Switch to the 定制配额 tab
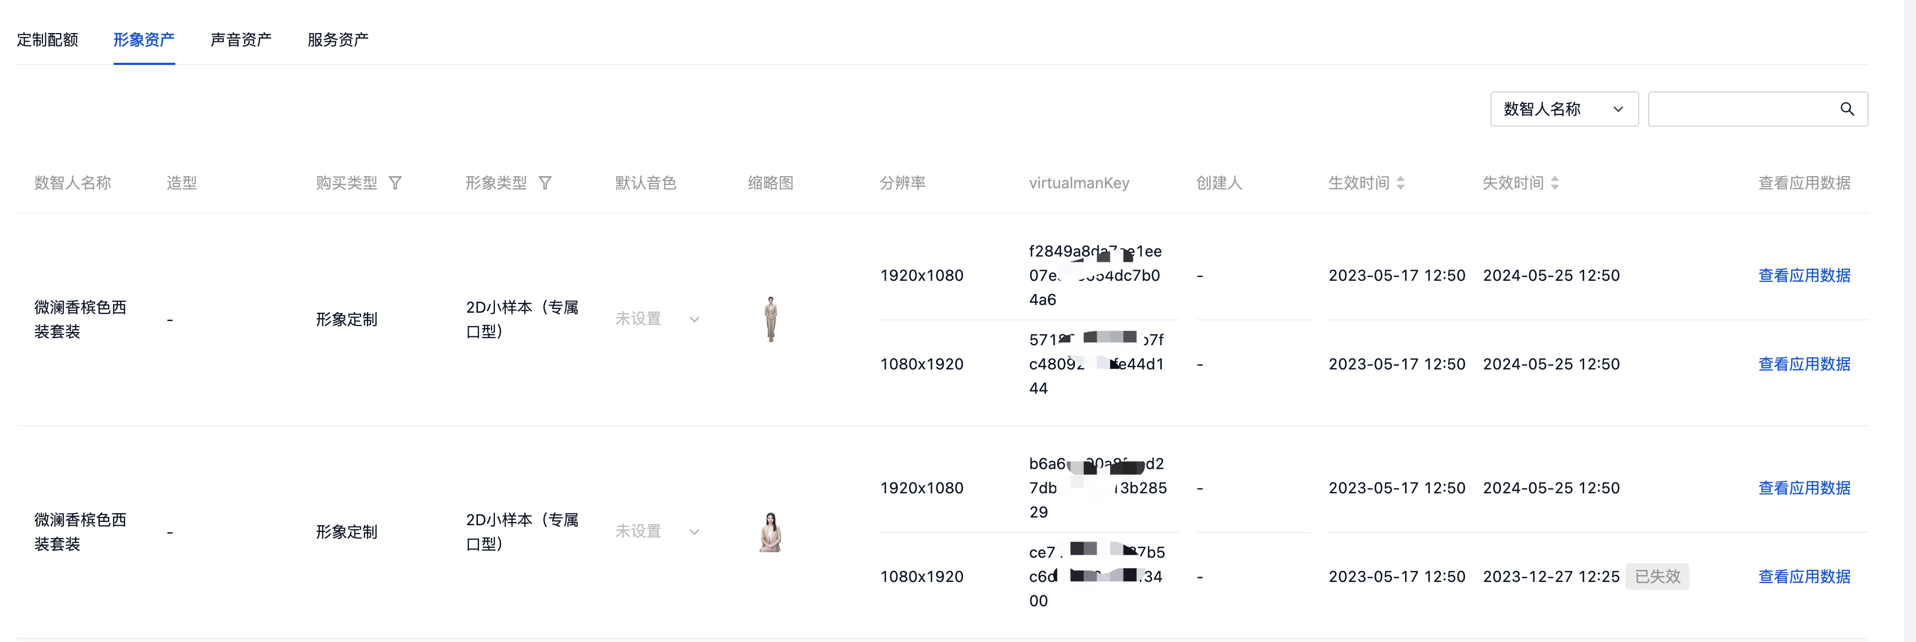The image size is (1916, 642). (47, 40)
